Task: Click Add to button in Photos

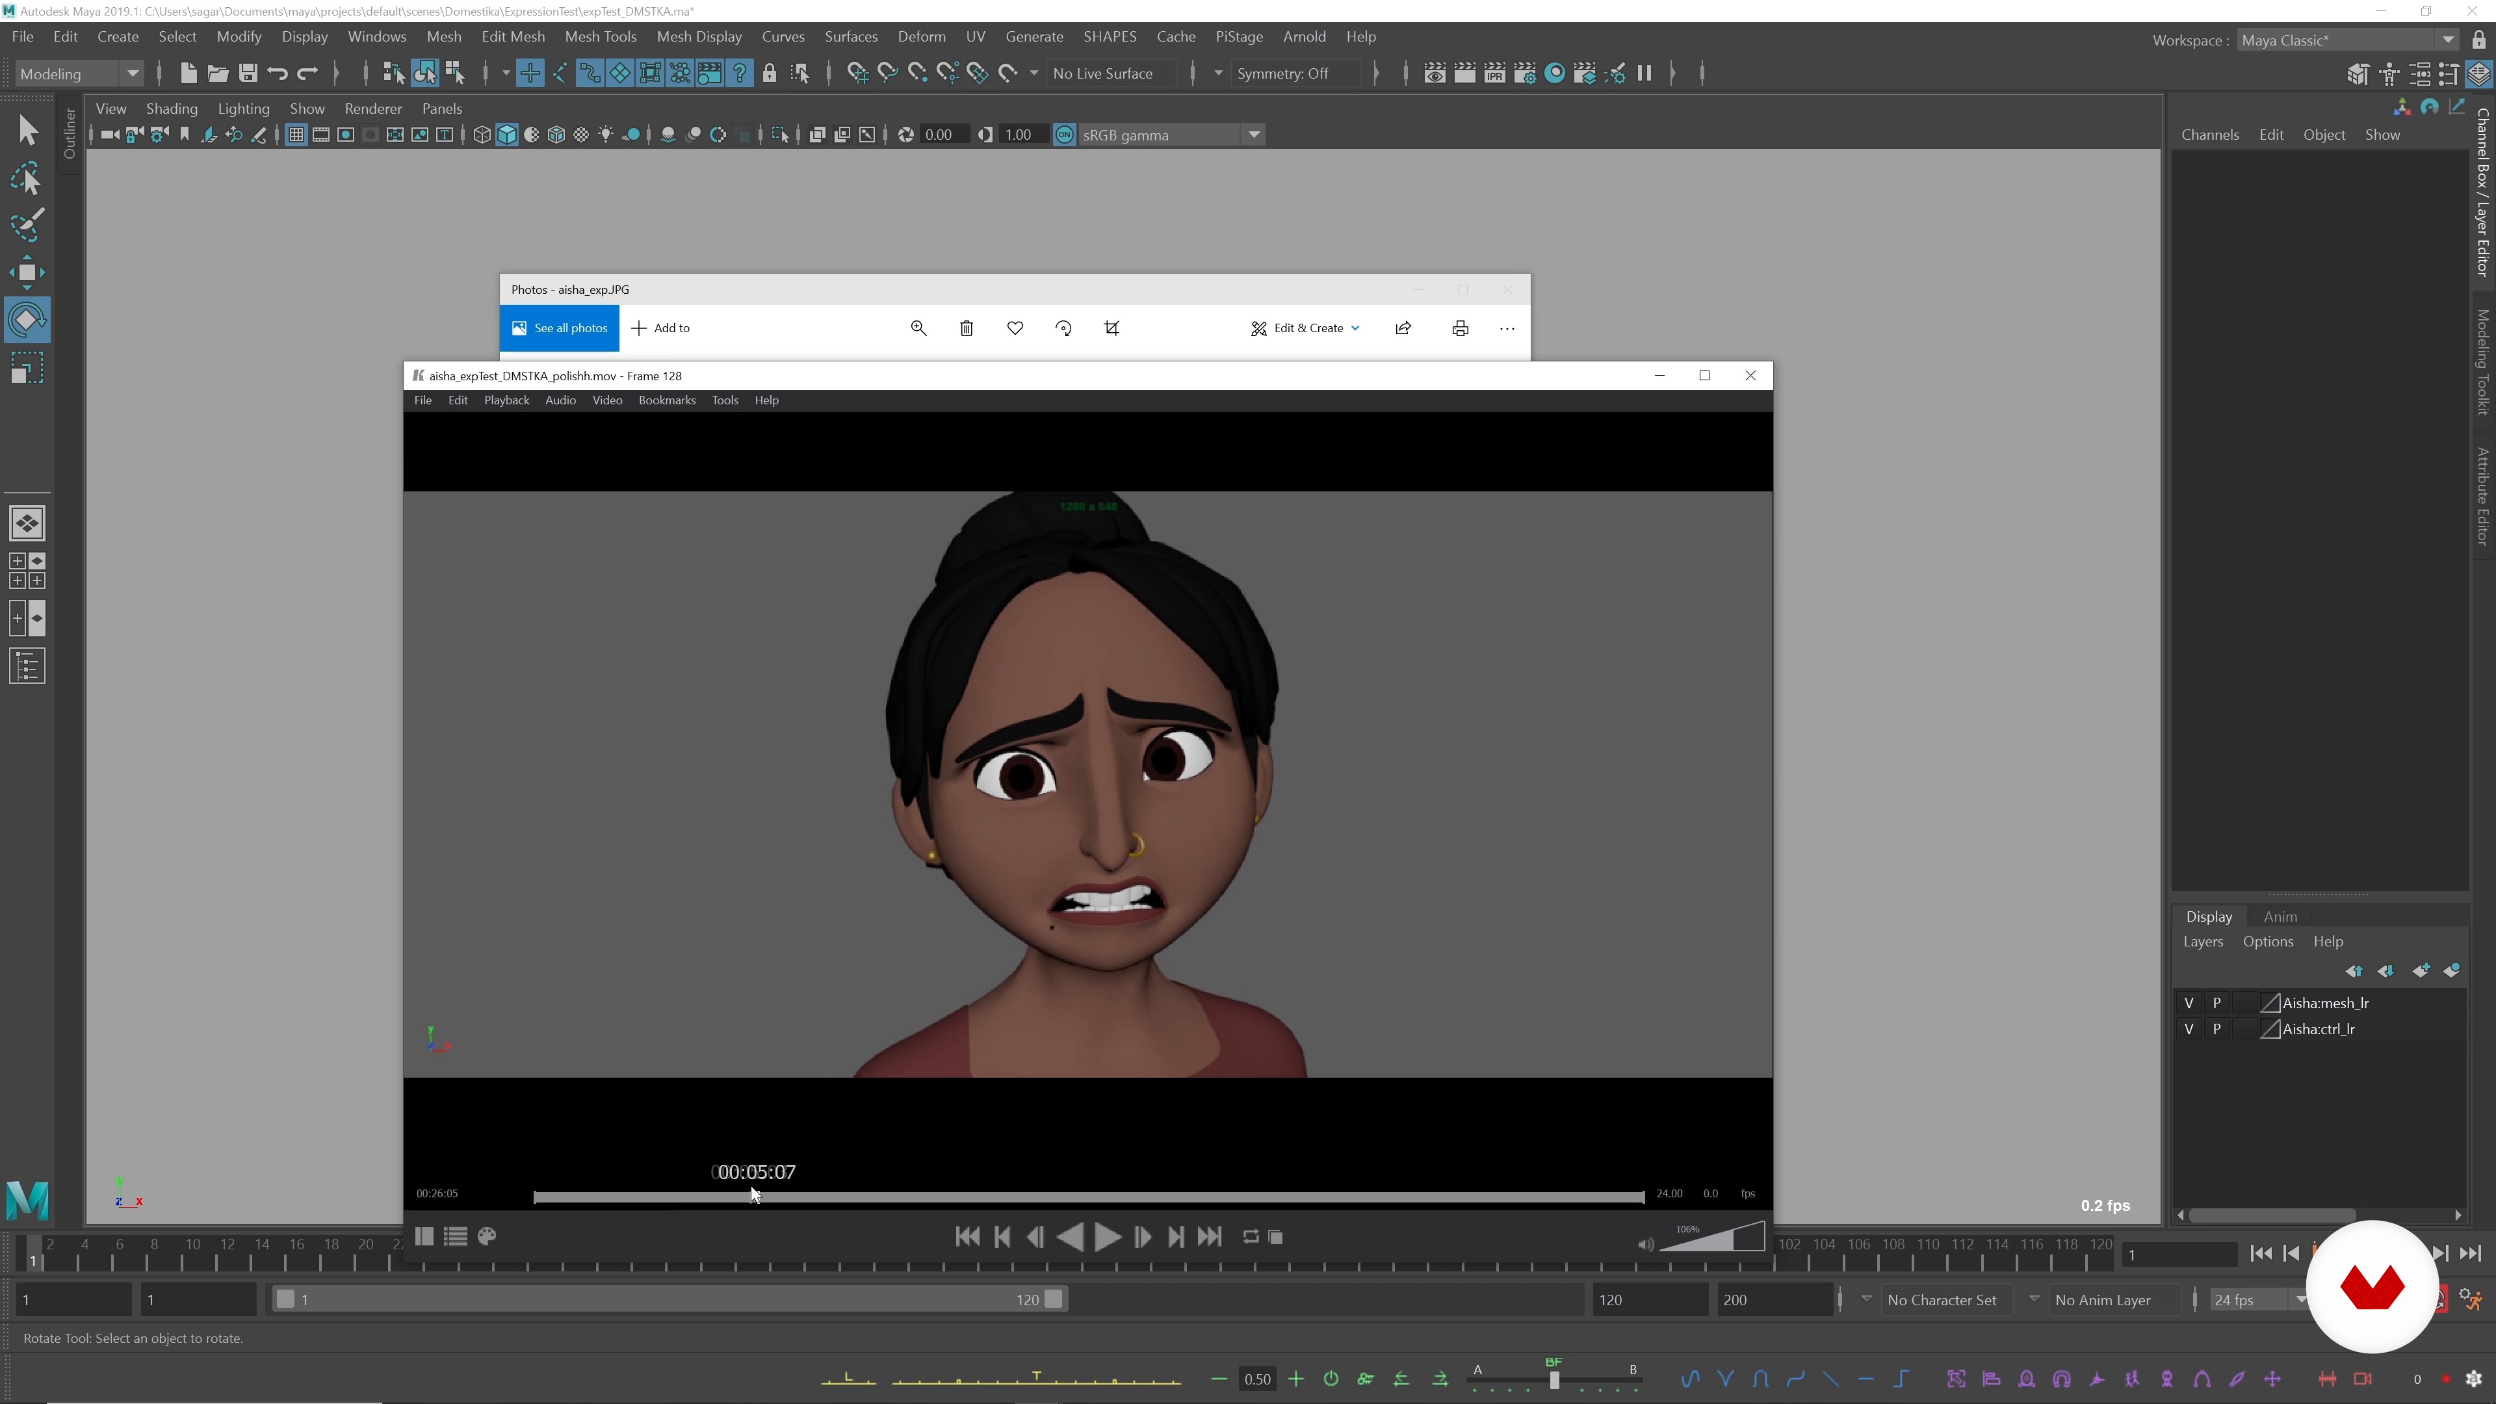Action: pos(661,328)
